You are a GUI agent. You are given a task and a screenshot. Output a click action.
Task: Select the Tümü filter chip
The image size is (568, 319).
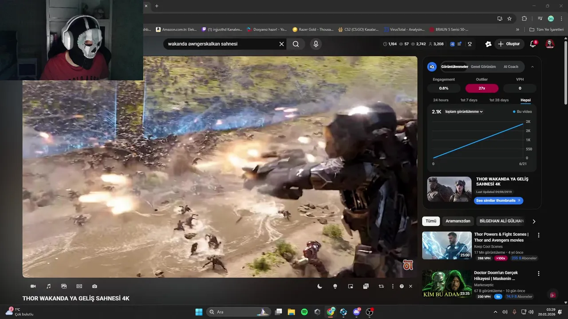pos(431,221)
